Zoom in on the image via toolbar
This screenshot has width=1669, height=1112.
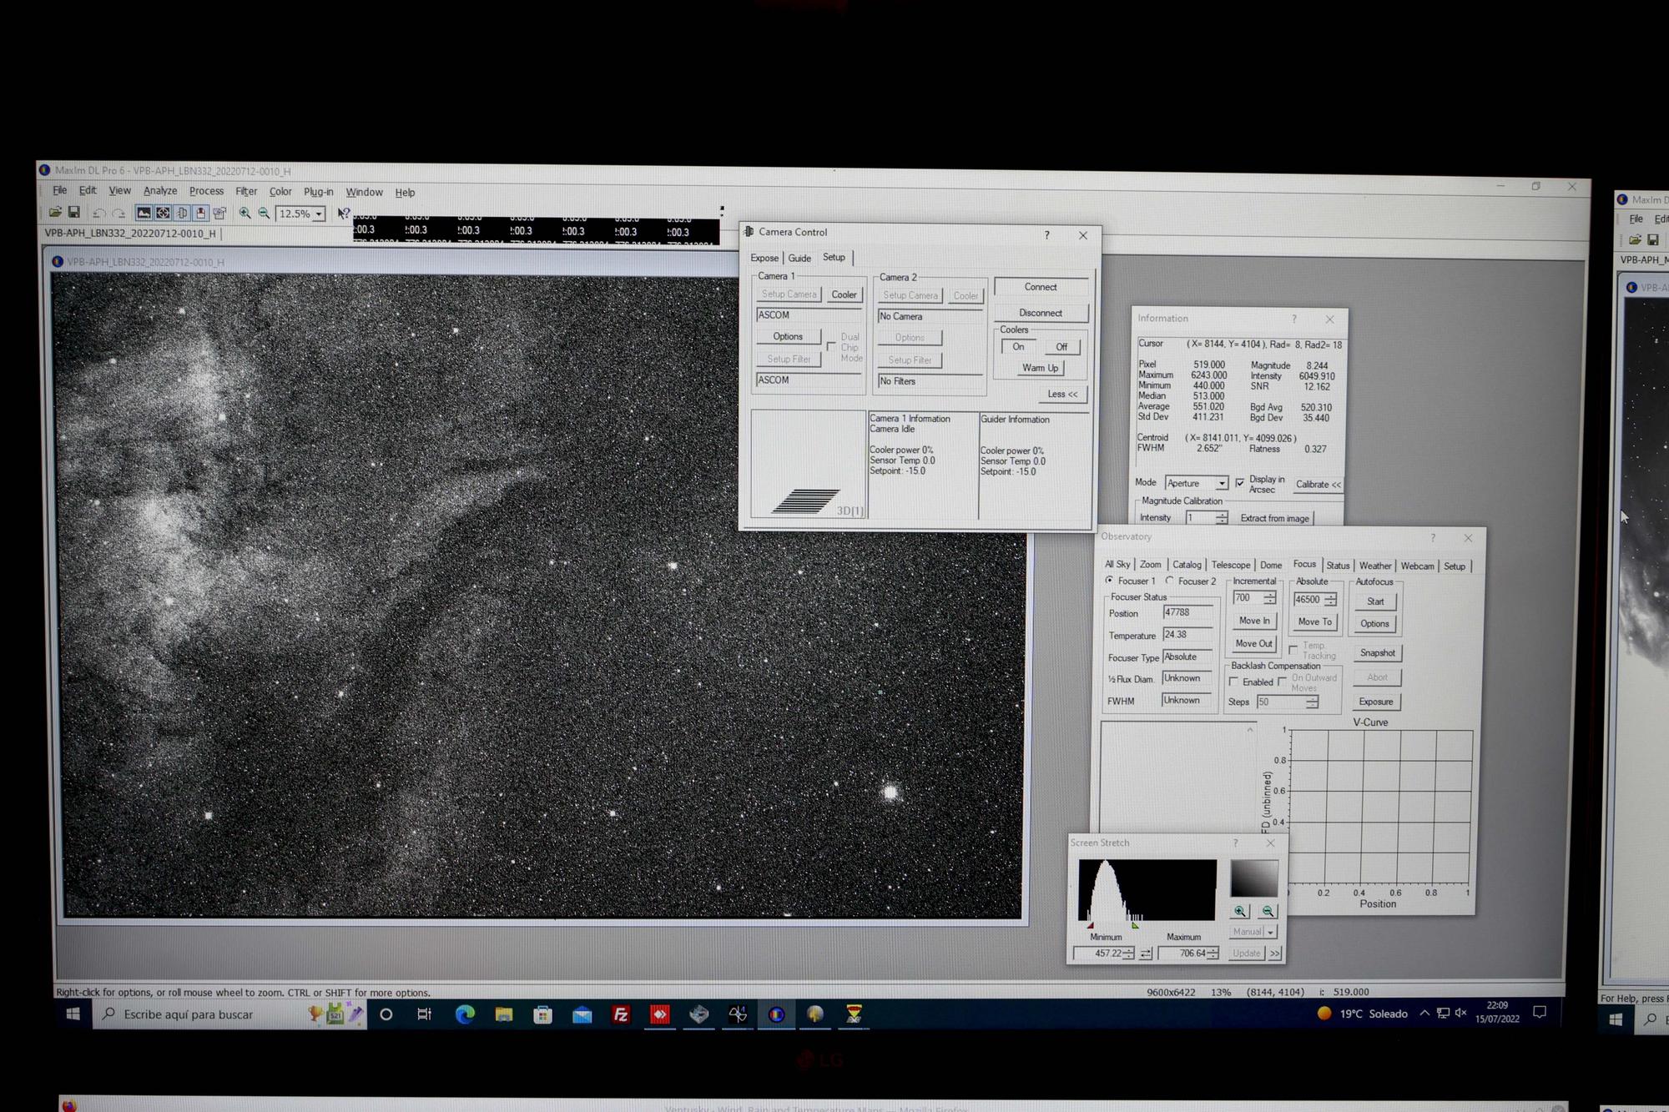pyautogui.click(x=245, y=214)
